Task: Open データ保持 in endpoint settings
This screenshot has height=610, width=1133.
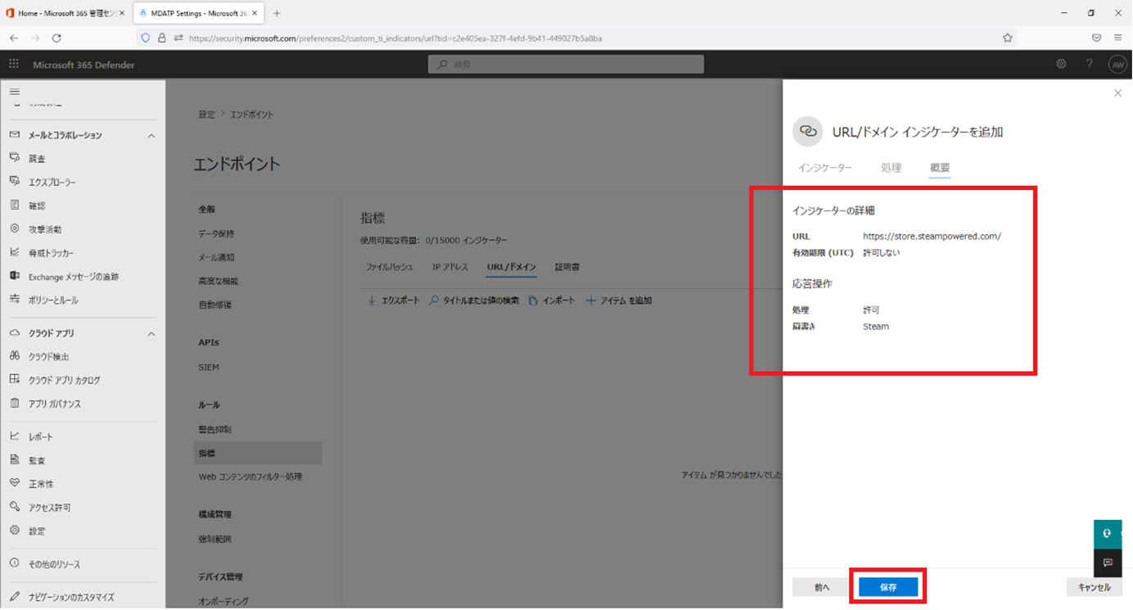Action: click(x=216, y=233)
